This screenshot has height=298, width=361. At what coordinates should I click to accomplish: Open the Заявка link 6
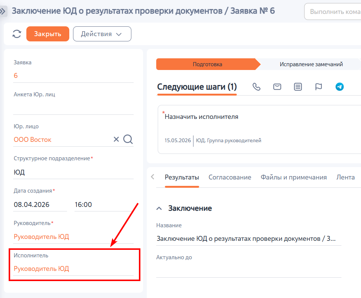click(x=16, y=76)
